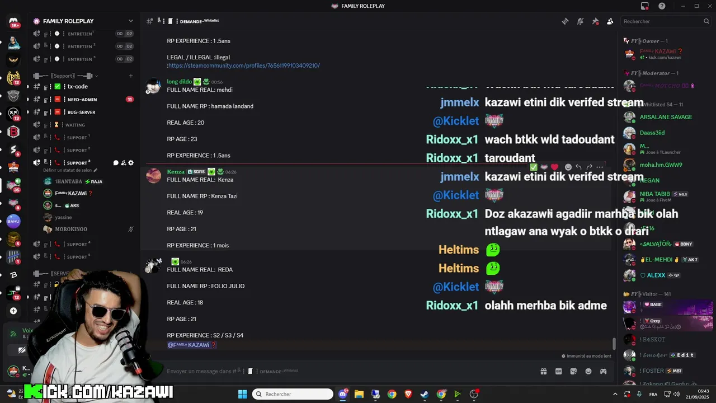Click the @Family KAZAWi mention
The width and height of the screenshot is (716, 403).
(191, 345)
